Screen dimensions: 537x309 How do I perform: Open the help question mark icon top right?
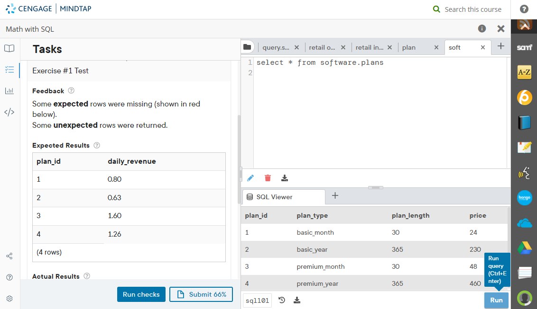click(524, 9)
